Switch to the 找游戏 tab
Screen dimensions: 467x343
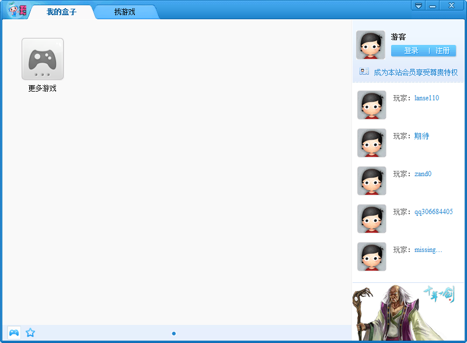pyautogui.click(x=125, y=12)
